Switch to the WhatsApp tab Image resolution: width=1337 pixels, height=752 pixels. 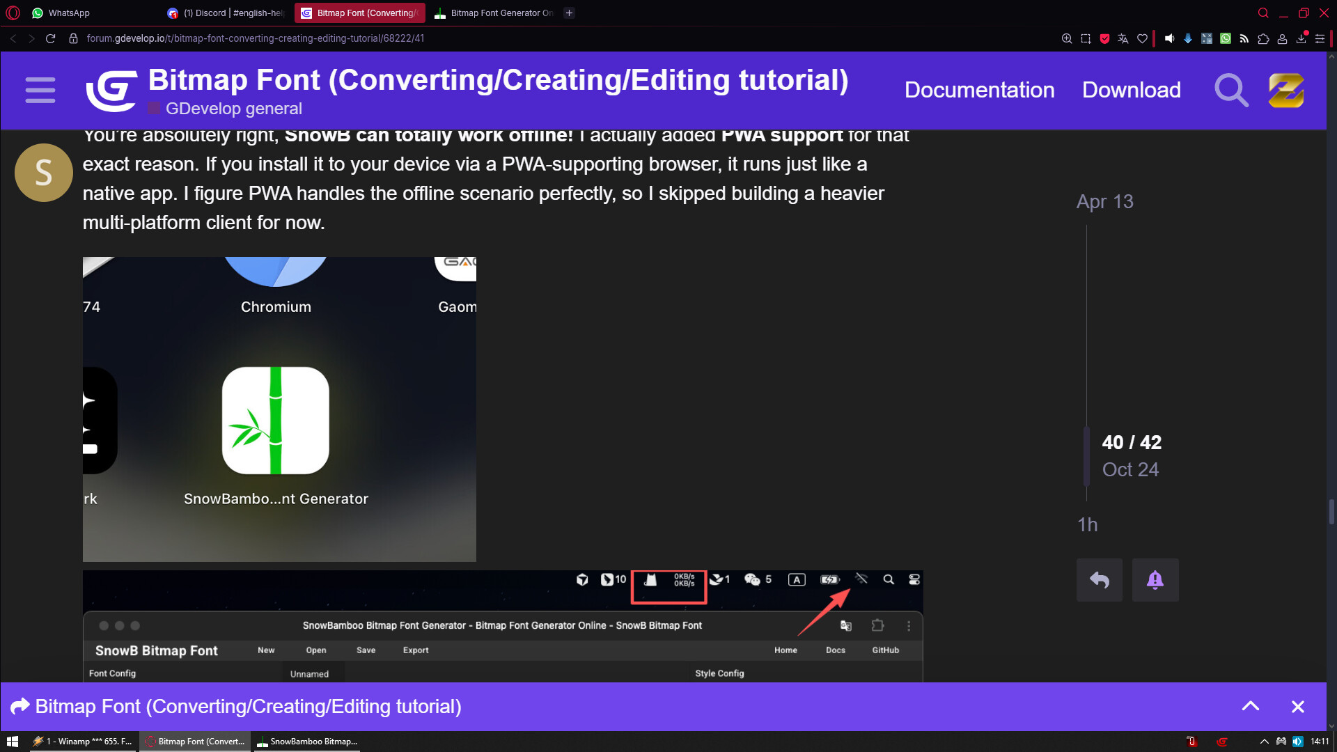(91, 13)
